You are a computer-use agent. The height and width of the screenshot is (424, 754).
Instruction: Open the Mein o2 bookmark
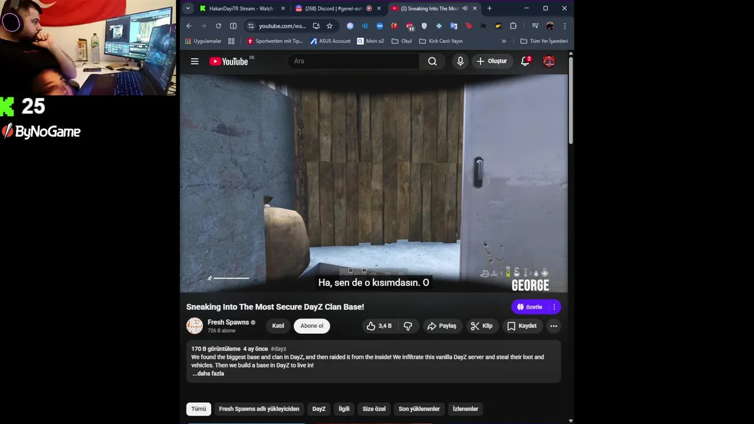371,41
